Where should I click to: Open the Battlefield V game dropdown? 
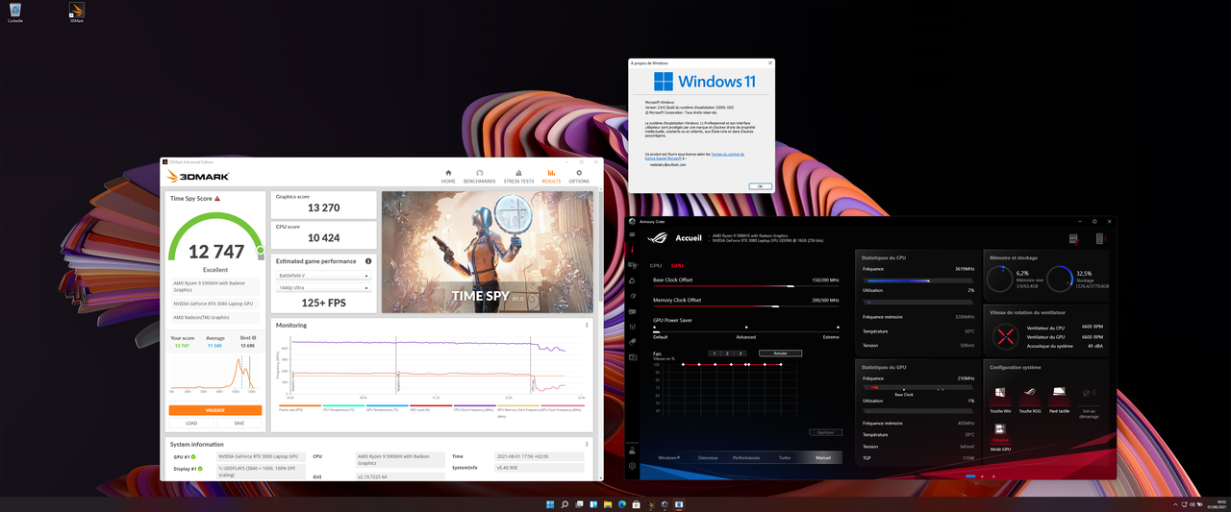click(x=323, y=276)
